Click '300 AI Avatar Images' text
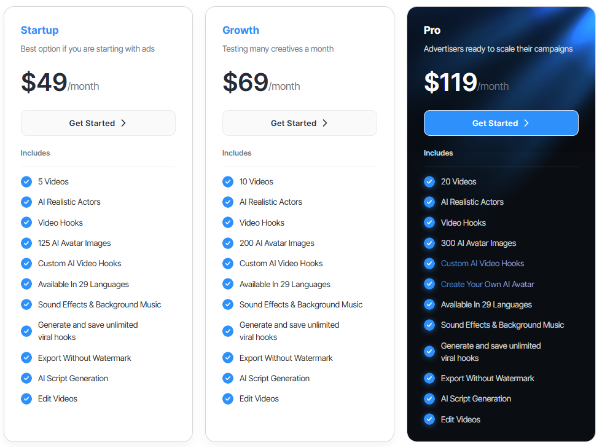602x447 pixels. (x=479, y=243)
